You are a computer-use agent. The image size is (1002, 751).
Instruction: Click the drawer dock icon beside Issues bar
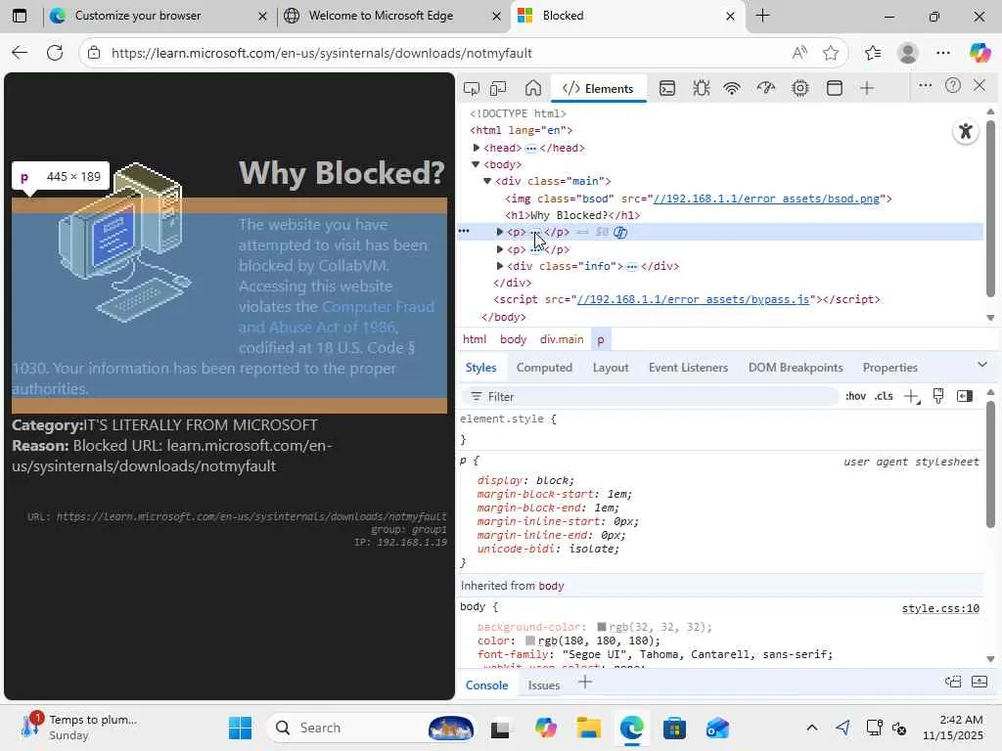pyautogui.click(x=953, y=682)
